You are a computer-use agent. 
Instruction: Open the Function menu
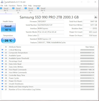pyautogui.click(x=12, y=6)
